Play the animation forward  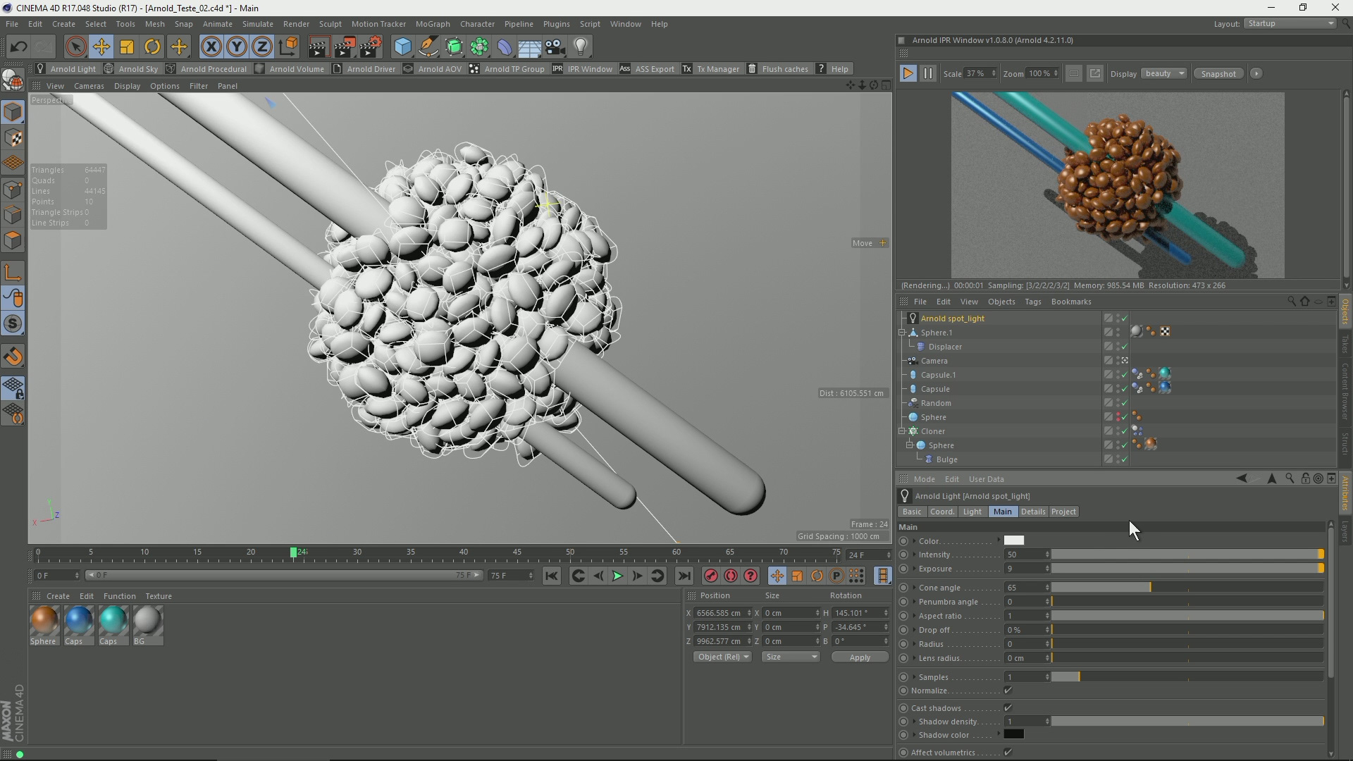(x=617, y=576)
